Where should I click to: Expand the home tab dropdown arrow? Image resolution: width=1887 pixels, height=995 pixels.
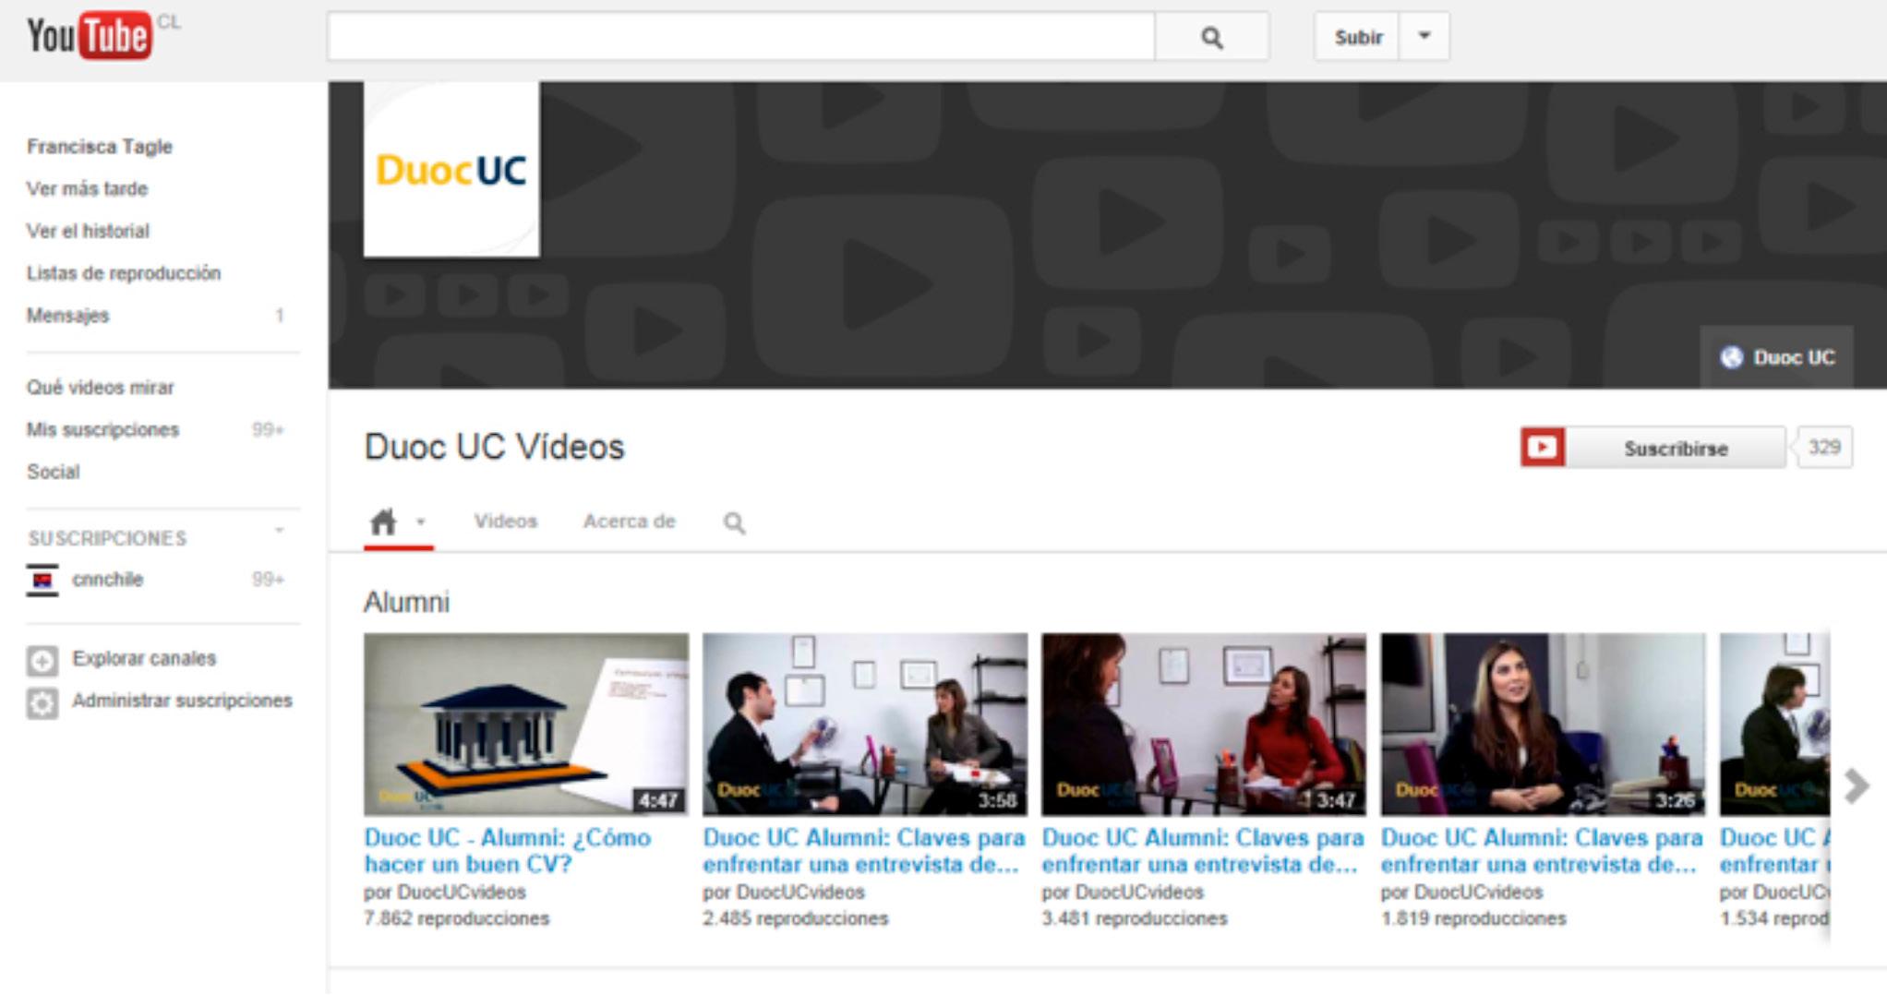[x=421, y=521]
